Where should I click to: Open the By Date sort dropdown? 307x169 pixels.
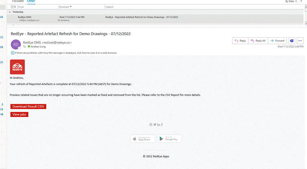pos(291,1)
